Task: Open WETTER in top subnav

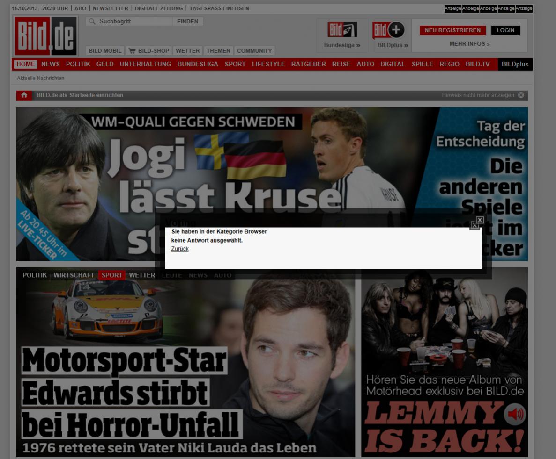Action: point(187,50)
